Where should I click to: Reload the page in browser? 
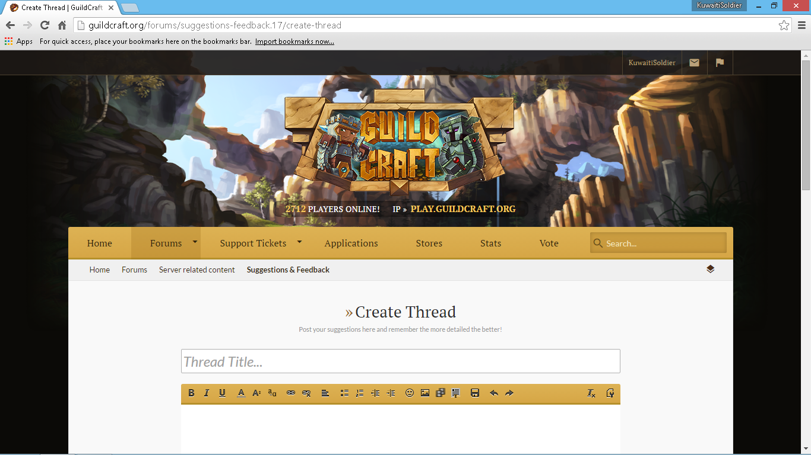(45, 25)
